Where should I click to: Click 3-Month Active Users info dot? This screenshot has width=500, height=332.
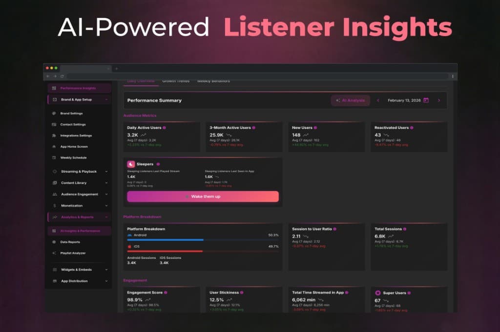pyautogui.click(x=254, y=128)
